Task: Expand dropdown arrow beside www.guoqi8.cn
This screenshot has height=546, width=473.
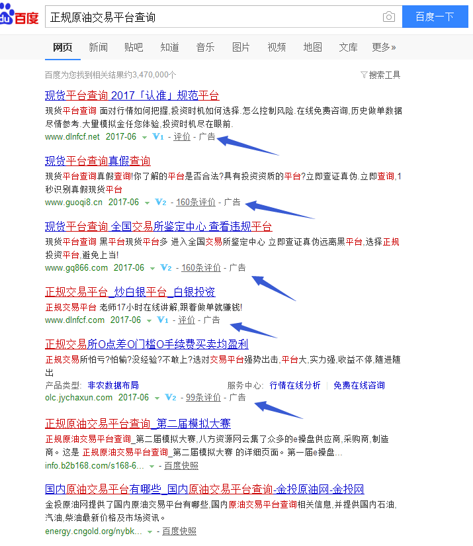Action: coord(148,203)
